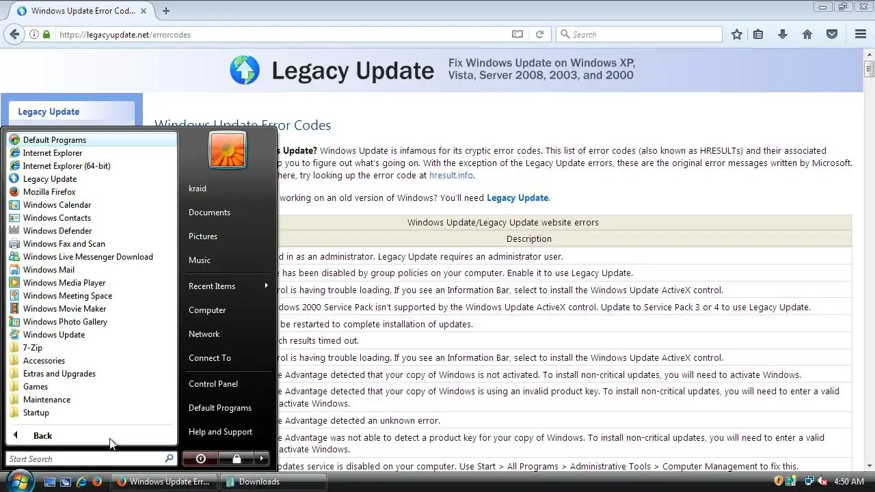The width and height of the screenshot is (875, 492).
Task: Click the security shield tray icon
Action: click(x=779, y=481)
